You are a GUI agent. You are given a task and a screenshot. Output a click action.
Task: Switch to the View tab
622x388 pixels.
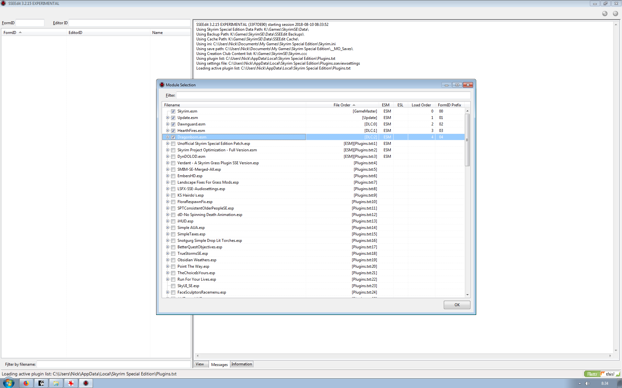click(x=200, y=364)
